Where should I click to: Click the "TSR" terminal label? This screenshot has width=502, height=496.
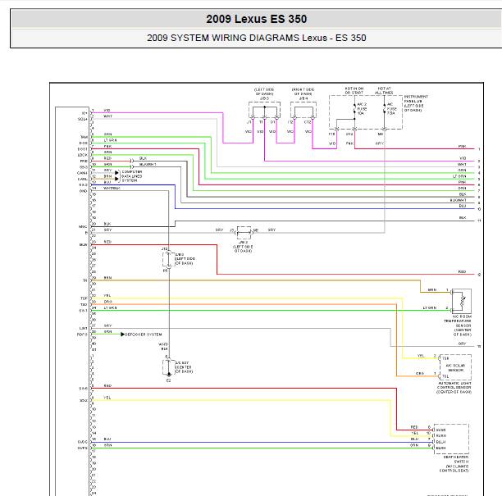[x=445, y=358]
